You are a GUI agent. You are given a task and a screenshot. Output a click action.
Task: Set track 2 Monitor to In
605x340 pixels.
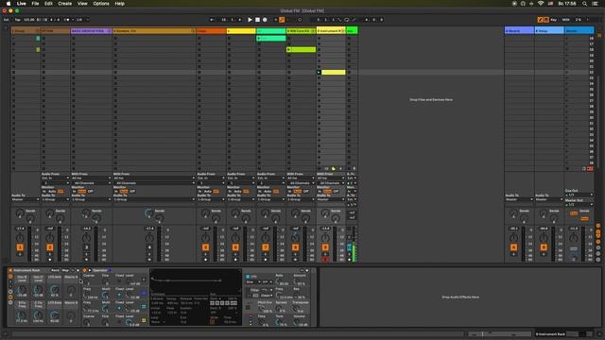(x=44, y=191)
